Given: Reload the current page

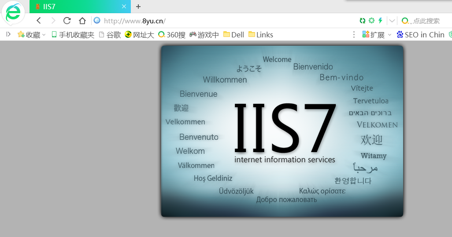Looking at the screenshot, I should [67, 21].
